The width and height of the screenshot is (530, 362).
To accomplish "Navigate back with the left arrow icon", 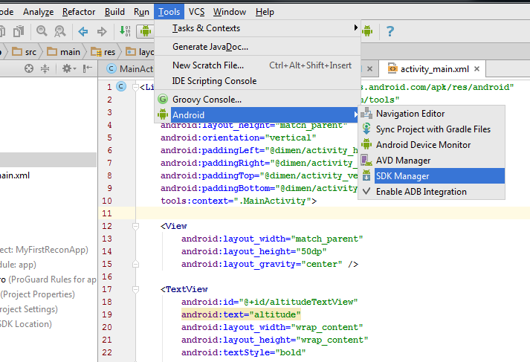I will 83,31.
